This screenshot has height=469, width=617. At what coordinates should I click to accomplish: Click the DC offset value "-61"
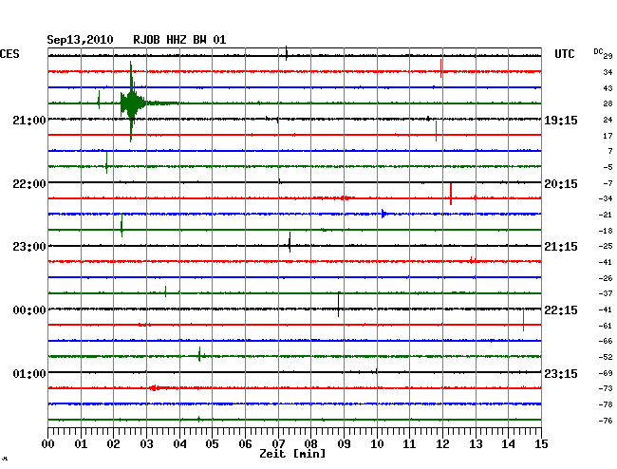(x=606, y=326)
